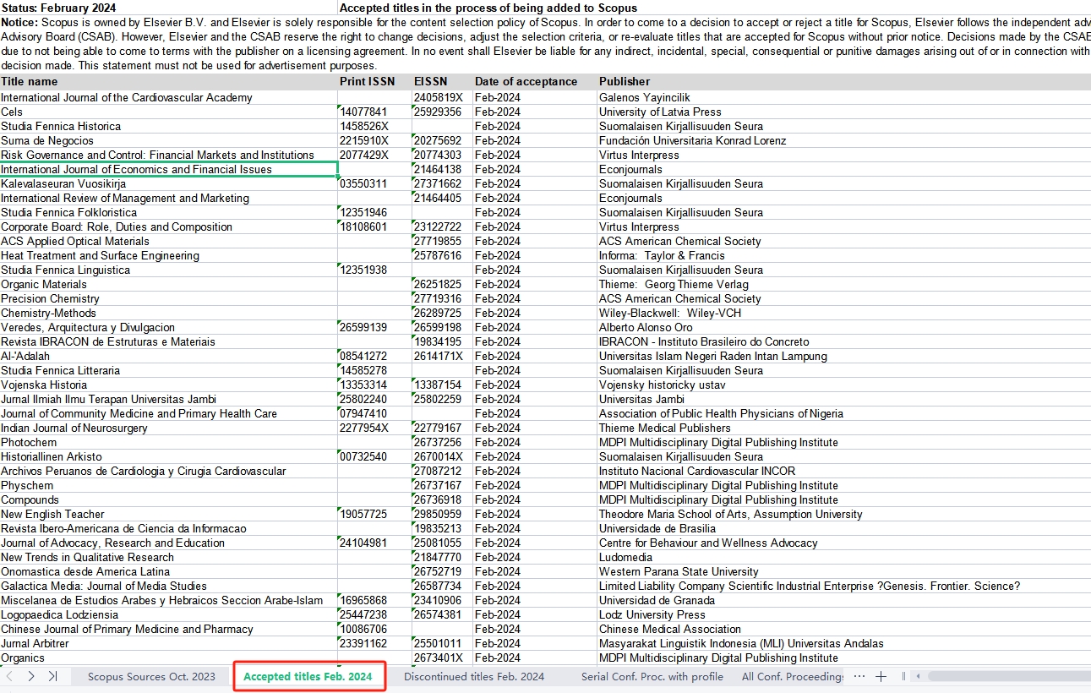Select the Indian Journal of Neurosurgery cell

(169, 428)
